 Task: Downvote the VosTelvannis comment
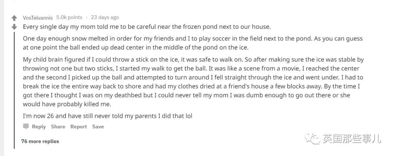(x=14, y=27)
